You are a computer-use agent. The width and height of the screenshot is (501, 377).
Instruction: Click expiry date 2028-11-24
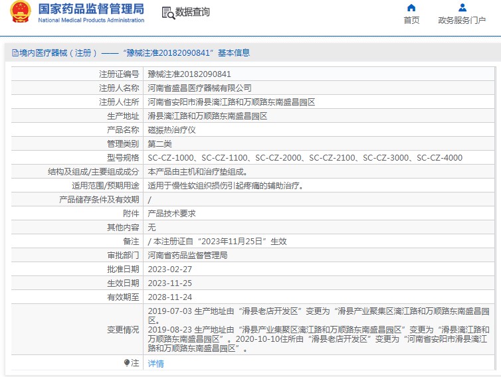170,297
